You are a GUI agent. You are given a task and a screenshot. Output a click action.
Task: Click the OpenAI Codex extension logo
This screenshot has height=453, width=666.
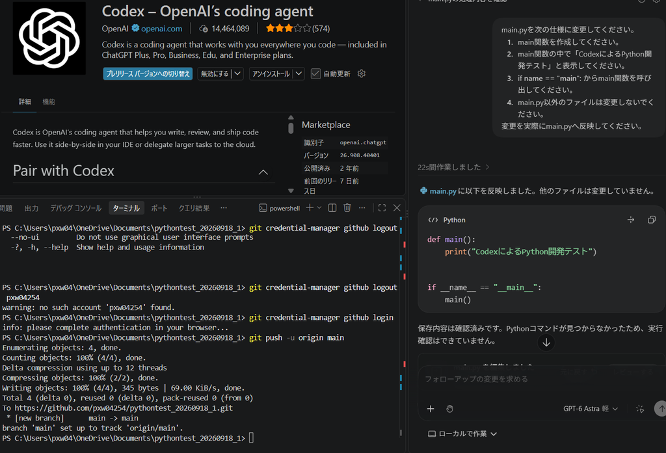point(49,38)
